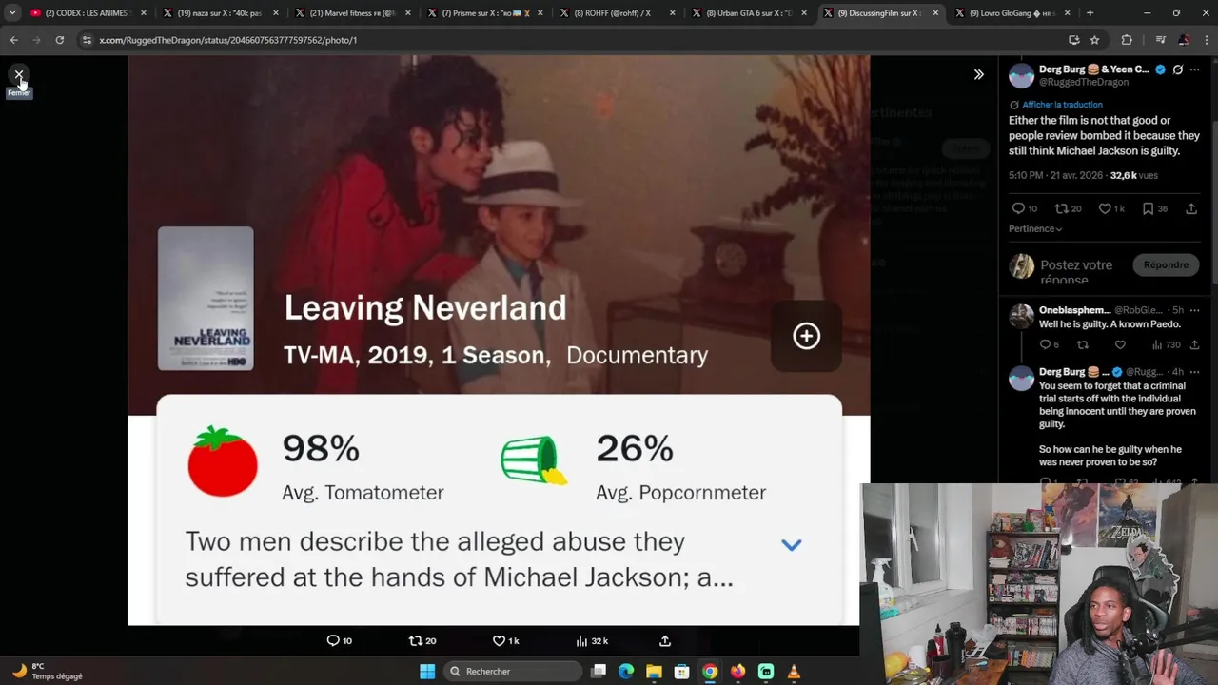Open the browser extensions puzzle icon
Image resolution: width=1218 pixels, height=685 pixels.
click(1127, 40)
